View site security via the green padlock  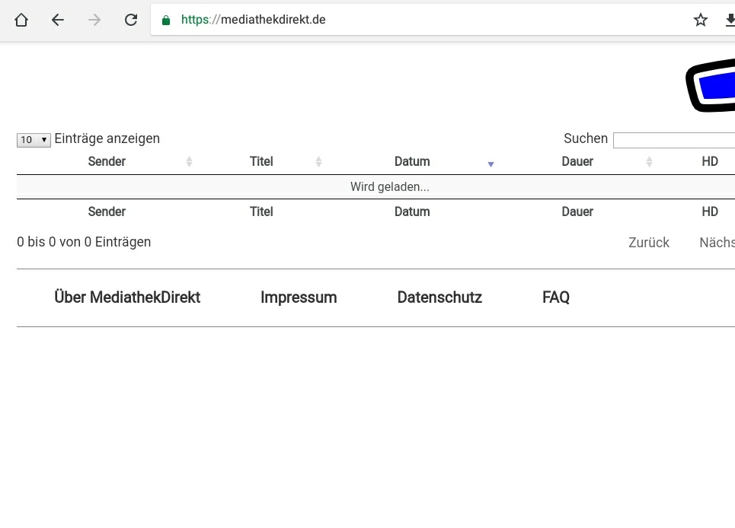point(165,20)
